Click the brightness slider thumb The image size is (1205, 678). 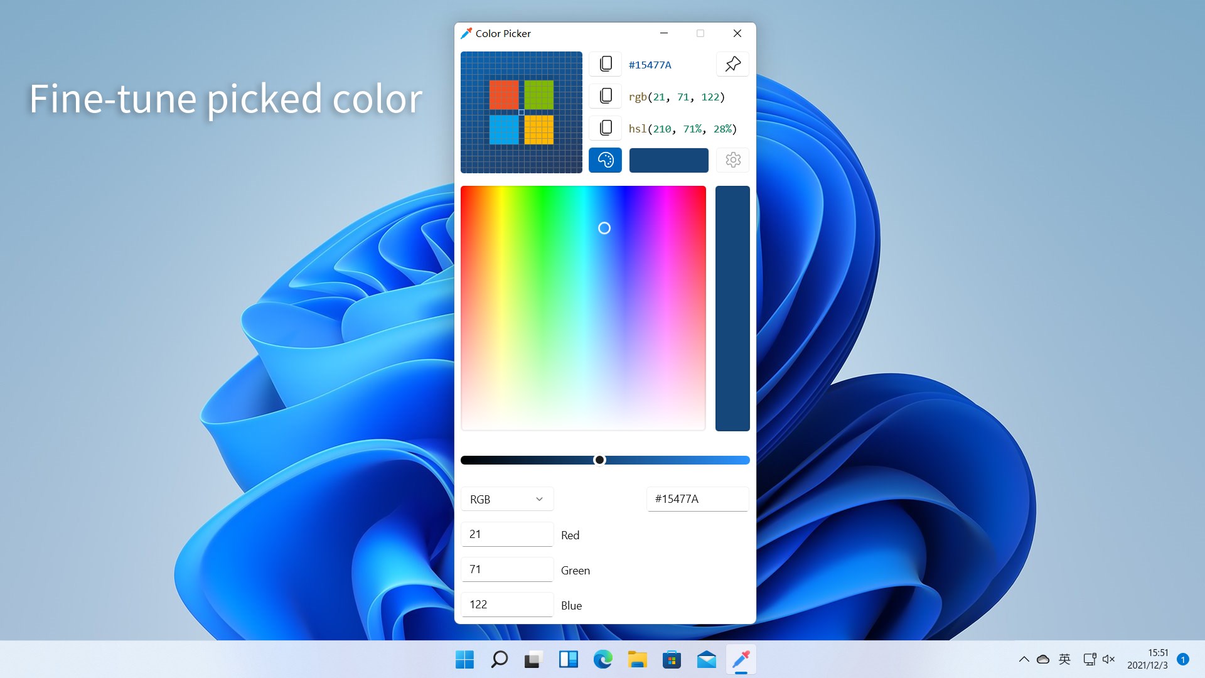click(599, 460)
